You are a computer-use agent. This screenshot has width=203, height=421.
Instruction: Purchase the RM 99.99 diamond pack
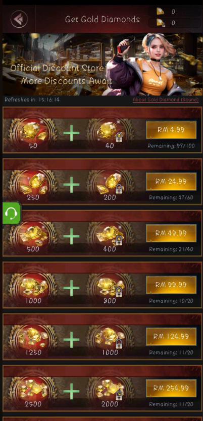171,285
